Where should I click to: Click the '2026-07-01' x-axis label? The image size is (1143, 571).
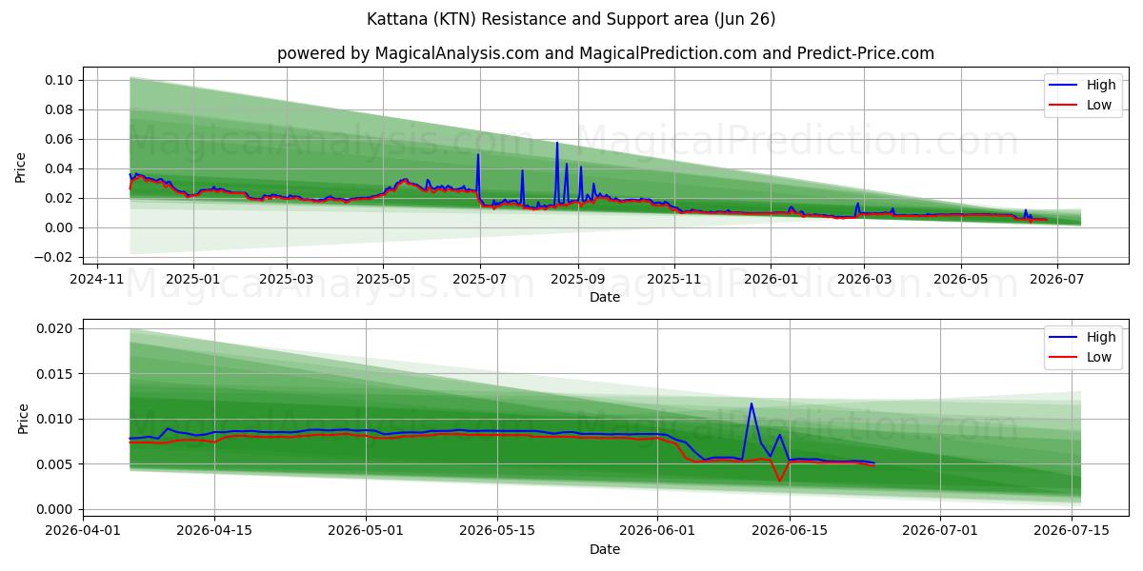940,533
